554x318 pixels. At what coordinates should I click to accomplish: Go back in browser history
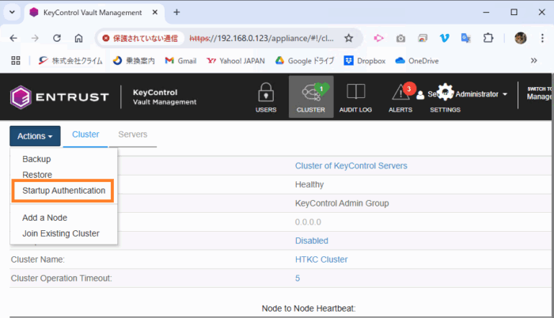13,38
